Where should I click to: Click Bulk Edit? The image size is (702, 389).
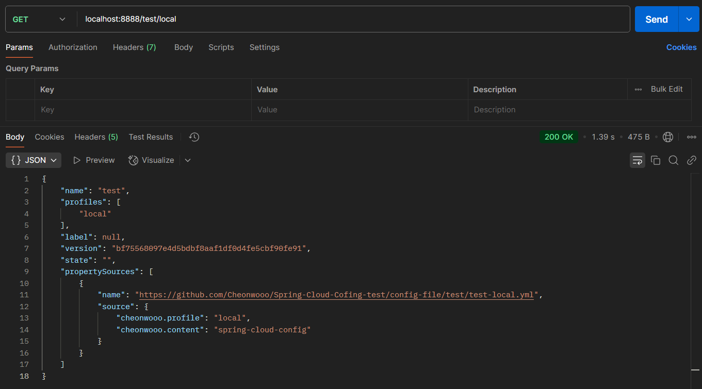tap(666, 89)
